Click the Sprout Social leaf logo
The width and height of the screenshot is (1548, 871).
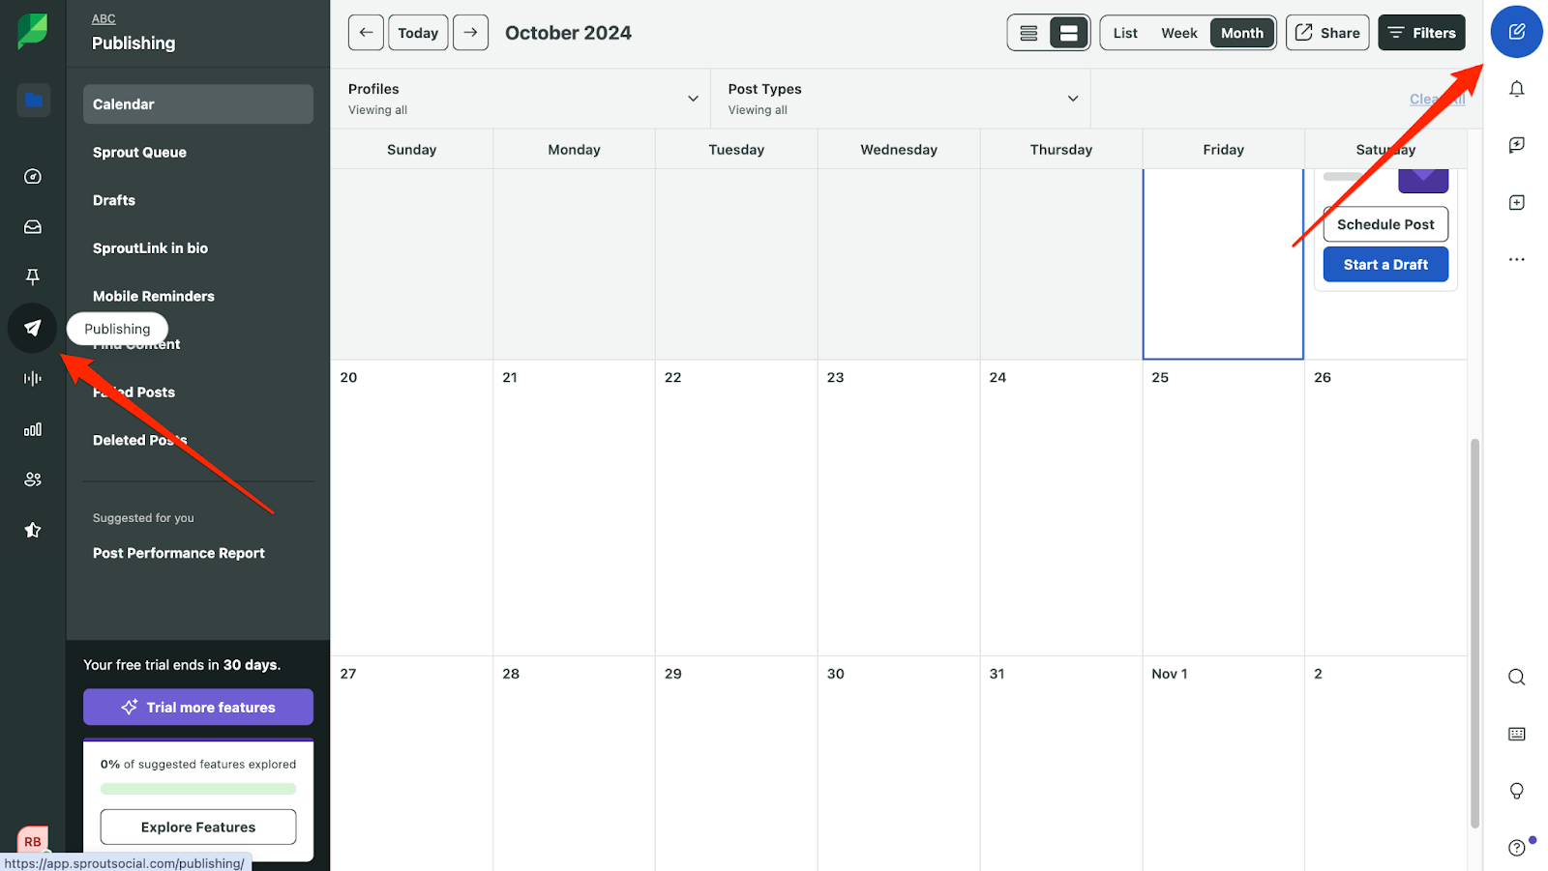[32, 31]
